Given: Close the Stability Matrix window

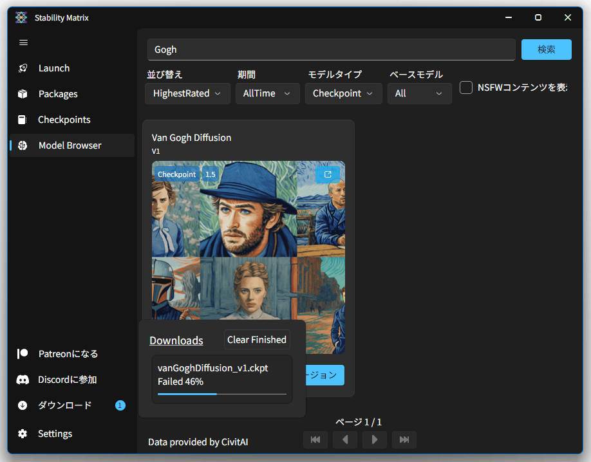Looking at the screenshot, I should pyautogui.click(x=568, y=17).
